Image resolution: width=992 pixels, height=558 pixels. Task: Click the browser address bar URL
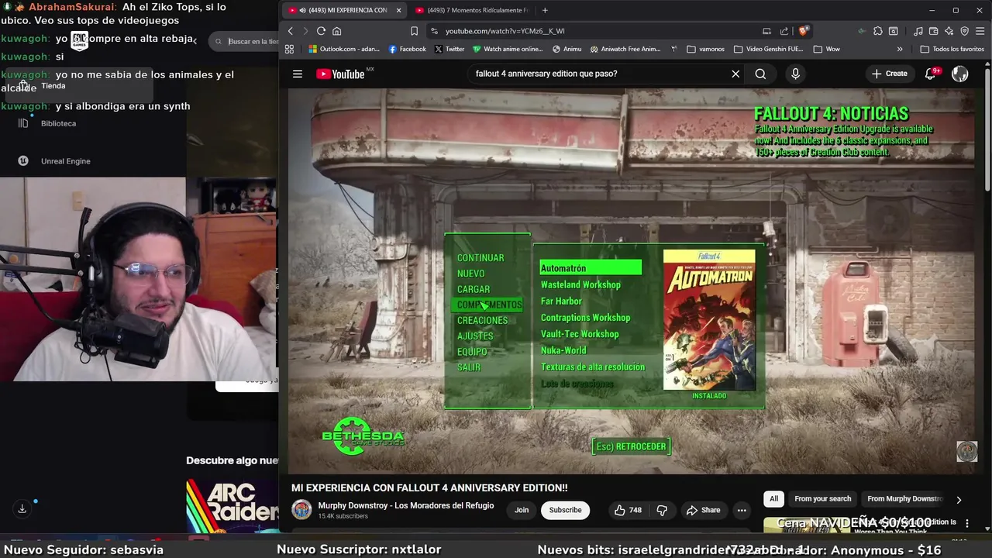(505, 31)
